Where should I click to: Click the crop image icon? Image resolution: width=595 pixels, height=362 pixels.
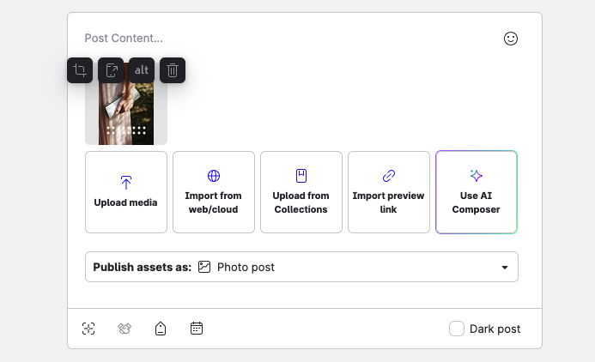[x=80, y=70]
